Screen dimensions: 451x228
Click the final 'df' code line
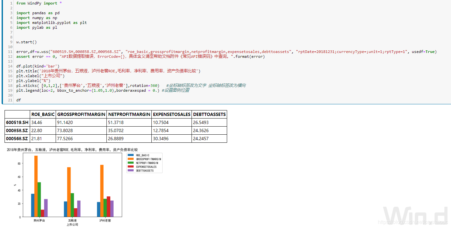tap(19, 100)
